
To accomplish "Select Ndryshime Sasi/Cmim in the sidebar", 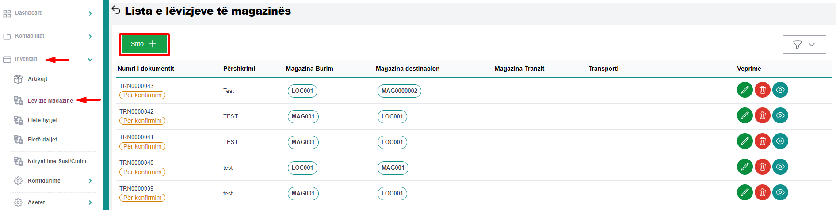I will [57, 161].
